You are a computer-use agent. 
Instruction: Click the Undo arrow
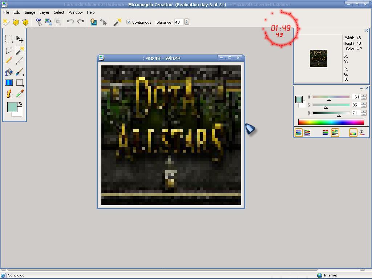(x=70, y=21)
